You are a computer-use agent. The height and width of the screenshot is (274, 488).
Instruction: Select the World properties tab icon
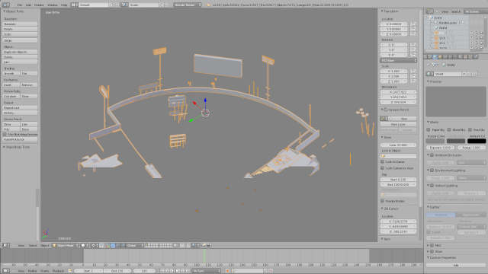click(435, 56)
